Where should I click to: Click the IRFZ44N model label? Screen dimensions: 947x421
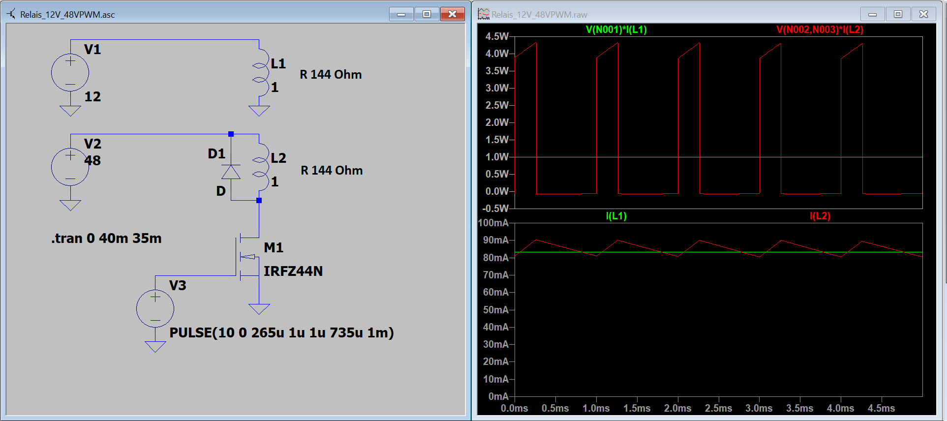click(293, 271)
